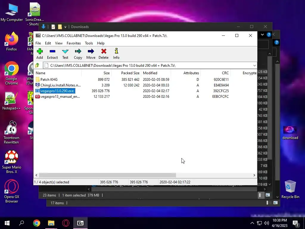305x229 pixels.
Task: Click the right arrow of 7-Zip horizontal scrollbar
Action: click(x=254, y=175)
